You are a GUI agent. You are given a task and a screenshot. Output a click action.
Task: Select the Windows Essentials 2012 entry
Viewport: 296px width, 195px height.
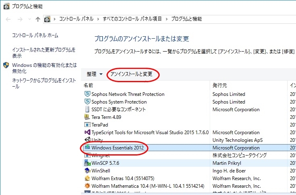pos(118,148)
